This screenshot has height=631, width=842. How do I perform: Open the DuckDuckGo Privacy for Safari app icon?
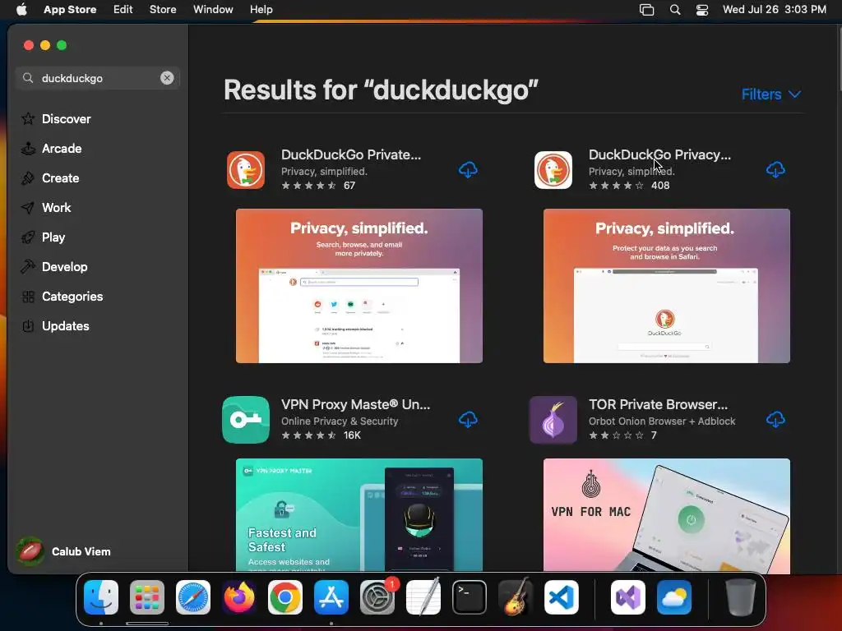point(553,170)
